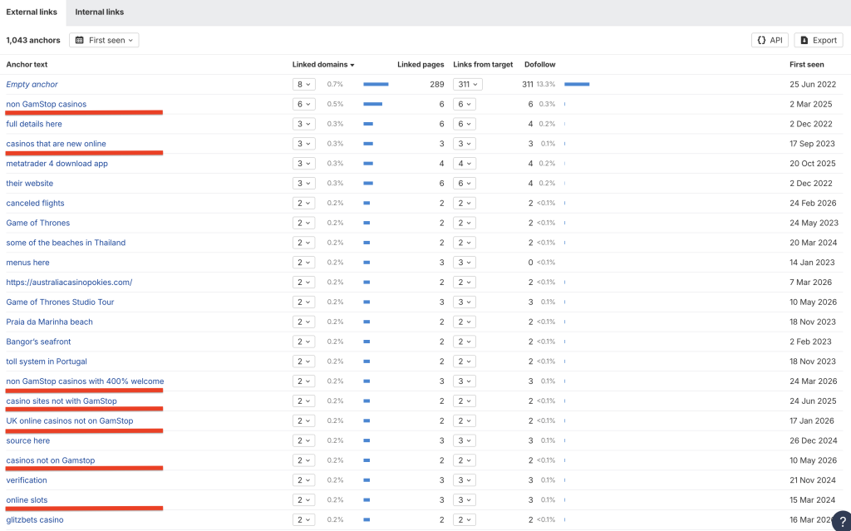This screenshot has width=851, height=531.
Task: Expand links from target for online slots
Action: (465, 500)
